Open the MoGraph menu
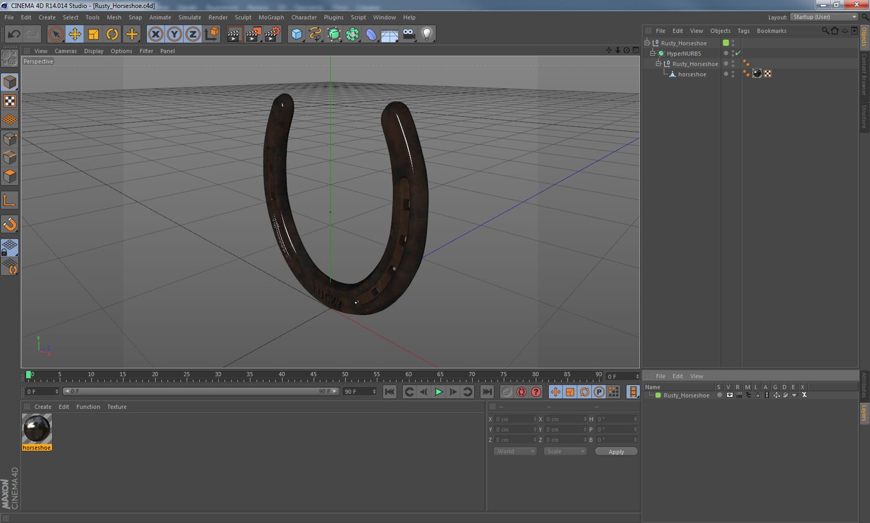This screenshot has height=523, width=870. point(271,17)
